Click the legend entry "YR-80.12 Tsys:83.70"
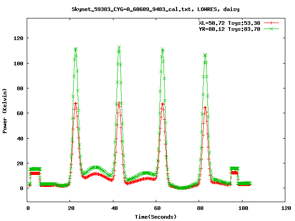 pos(230,29)
